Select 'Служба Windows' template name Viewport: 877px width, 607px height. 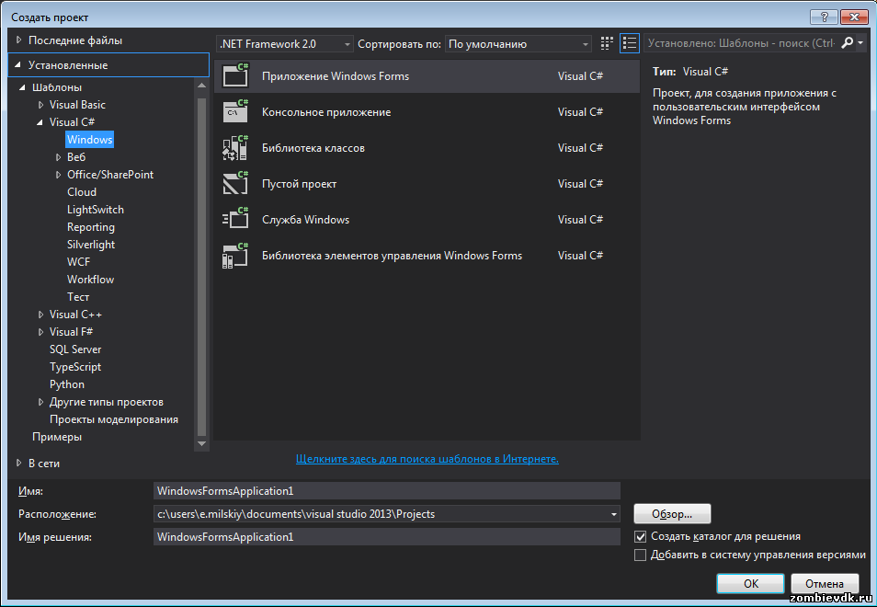(306, 220)
